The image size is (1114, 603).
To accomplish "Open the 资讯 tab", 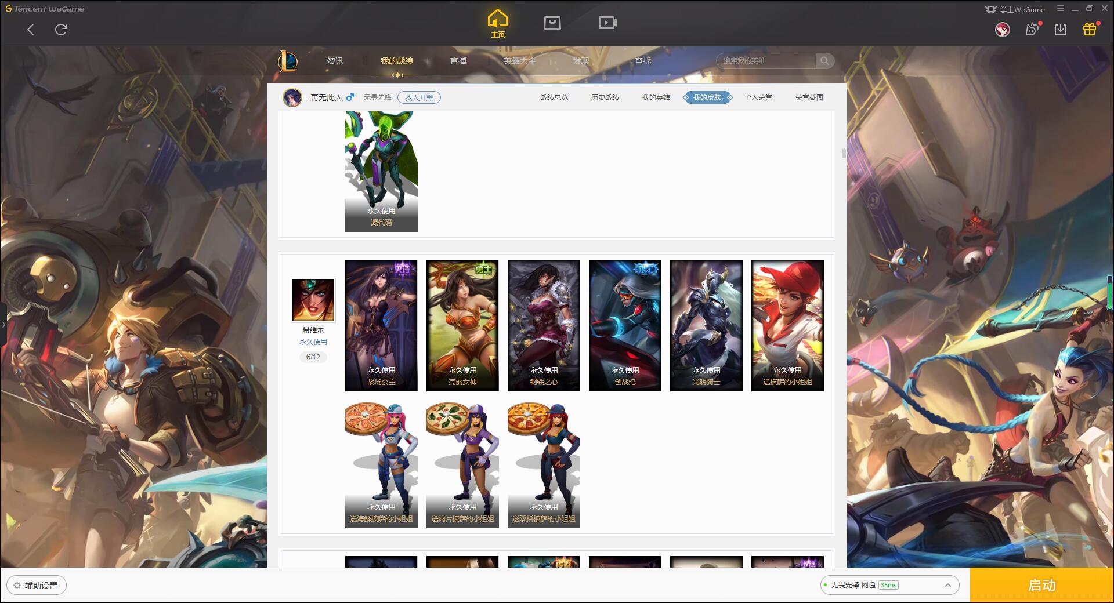I will point(335,61).
